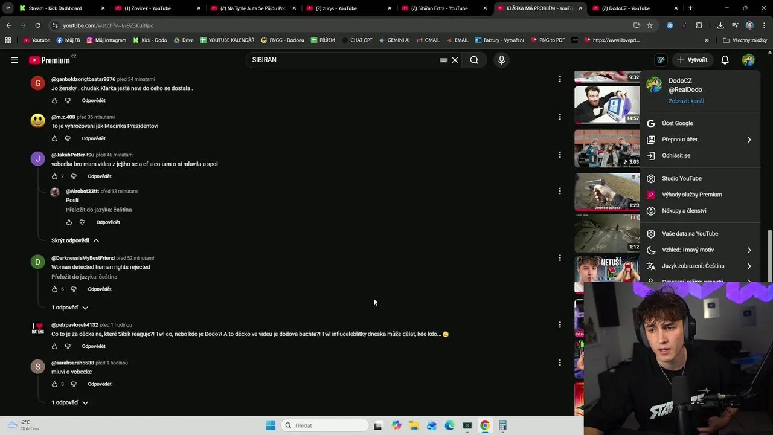Dislike @JakubPotter-t9u's comment
Viewport: 773px width, 435px height.
coord(74,176)
